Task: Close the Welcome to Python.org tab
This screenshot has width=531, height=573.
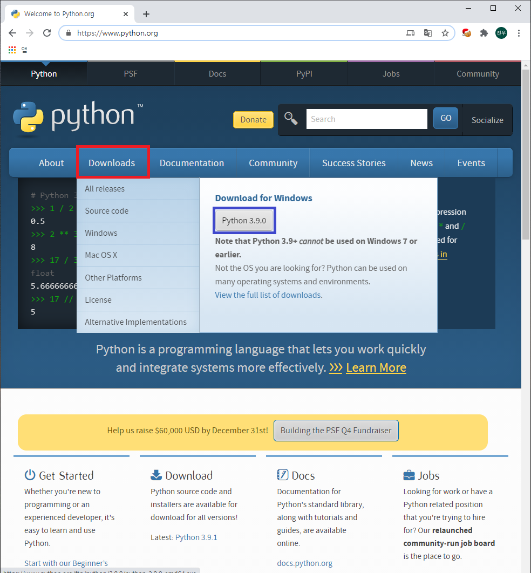Action: (x=126, y=14)
